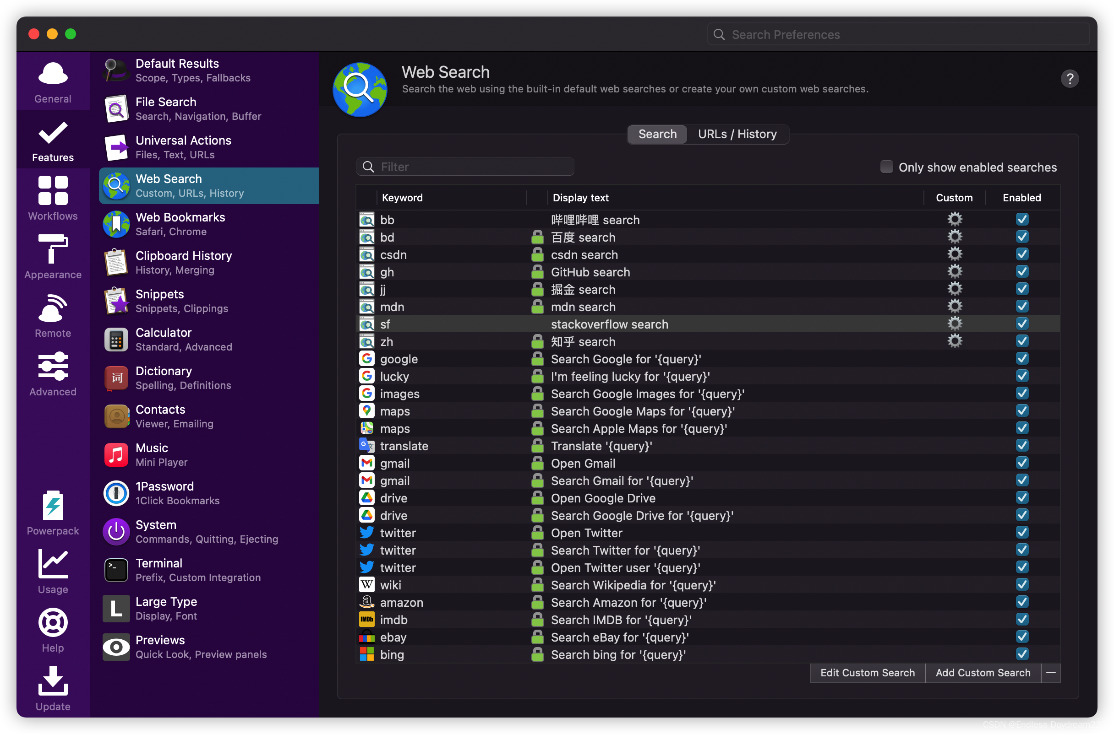1114x734 pixels.
Task: Click the gear icon for the gh search
Action: coord(954,271)
